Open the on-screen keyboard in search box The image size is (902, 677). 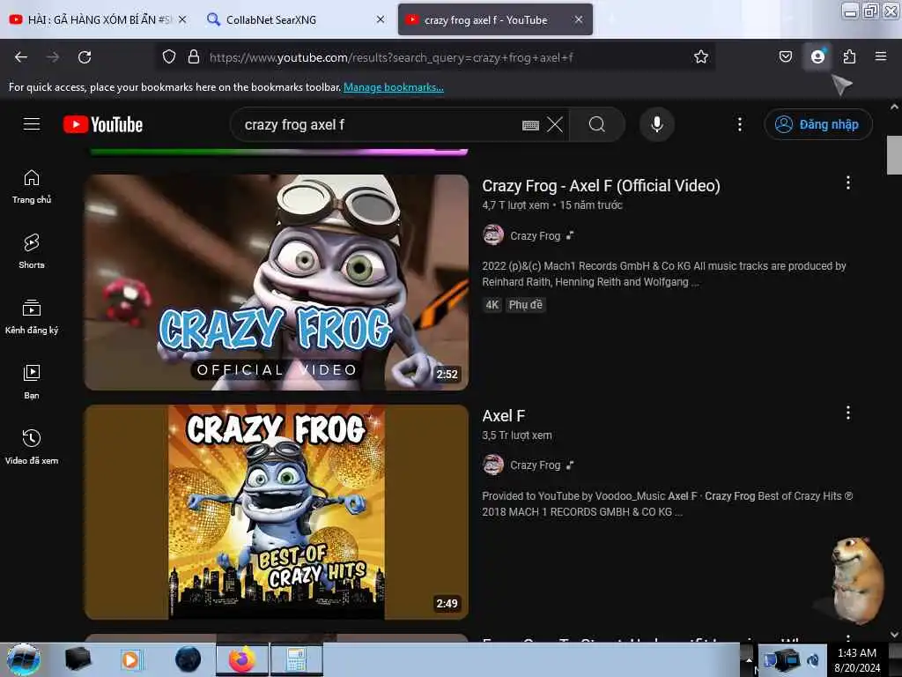pyautogui.click(x=530, y=125)
